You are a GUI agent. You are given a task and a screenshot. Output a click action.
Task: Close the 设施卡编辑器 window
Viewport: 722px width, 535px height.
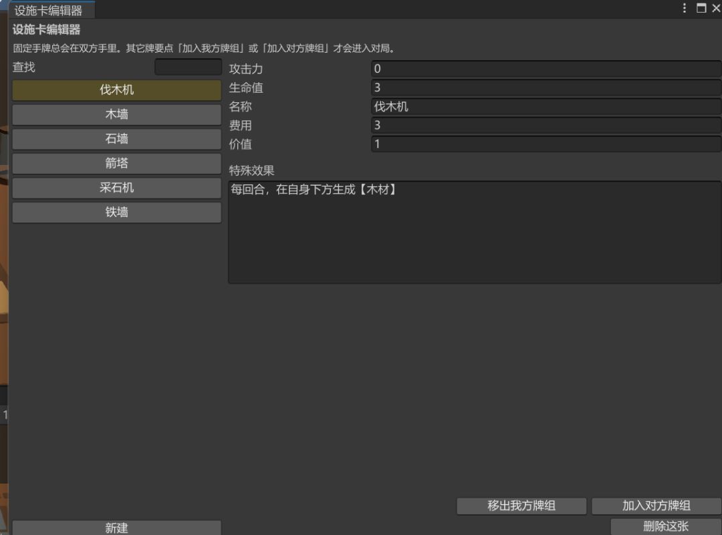pyautogui.click(x=717, y=8)
